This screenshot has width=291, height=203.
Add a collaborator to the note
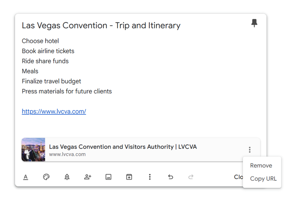click(x=88, y=177)
